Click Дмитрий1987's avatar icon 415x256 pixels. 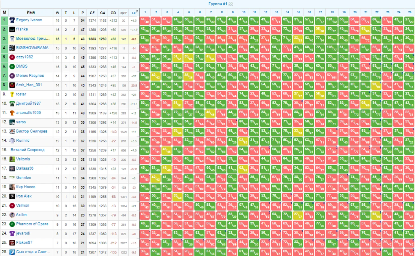(x=12, y=104)
